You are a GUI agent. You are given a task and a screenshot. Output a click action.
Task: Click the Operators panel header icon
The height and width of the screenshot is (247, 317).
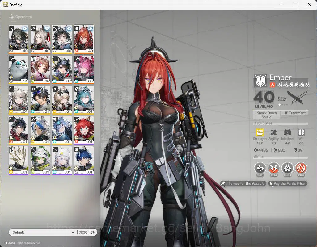coord(12,16)
